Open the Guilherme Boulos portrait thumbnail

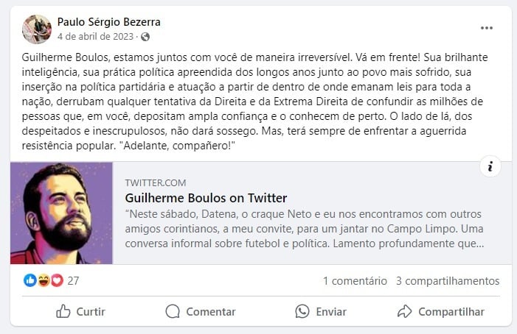tap(62, 213)
